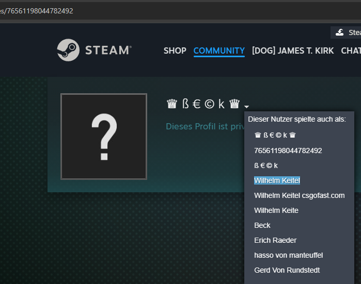361x284 pixels.
Task: Click the profile name with crown symbols
Action: [203, 104]
